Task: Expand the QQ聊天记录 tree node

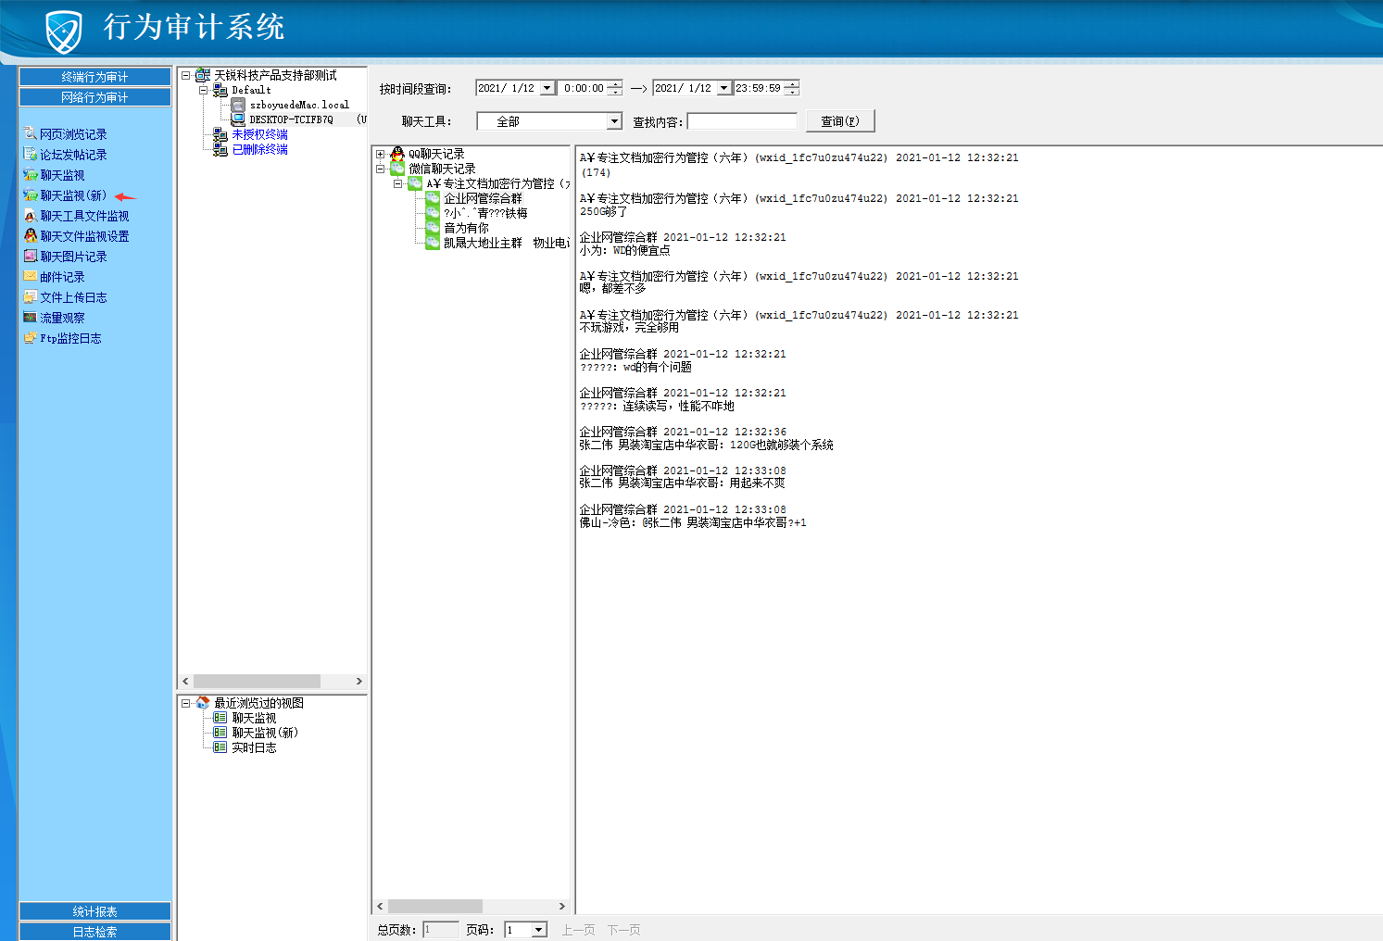Action: [x=380, y=155]
